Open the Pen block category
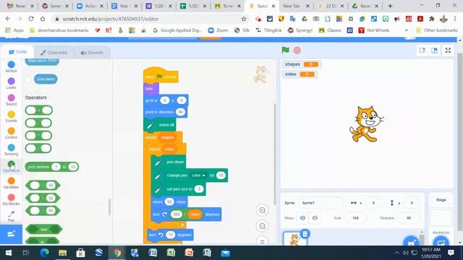The image size is (463, 260). (12, 216)
